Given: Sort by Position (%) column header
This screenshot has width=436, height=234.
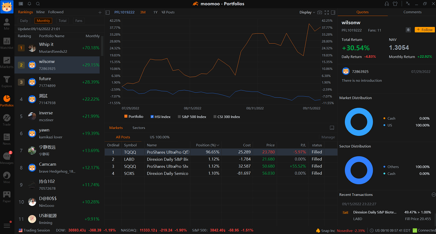Looking at the screenshot, I should coord(207,145).
